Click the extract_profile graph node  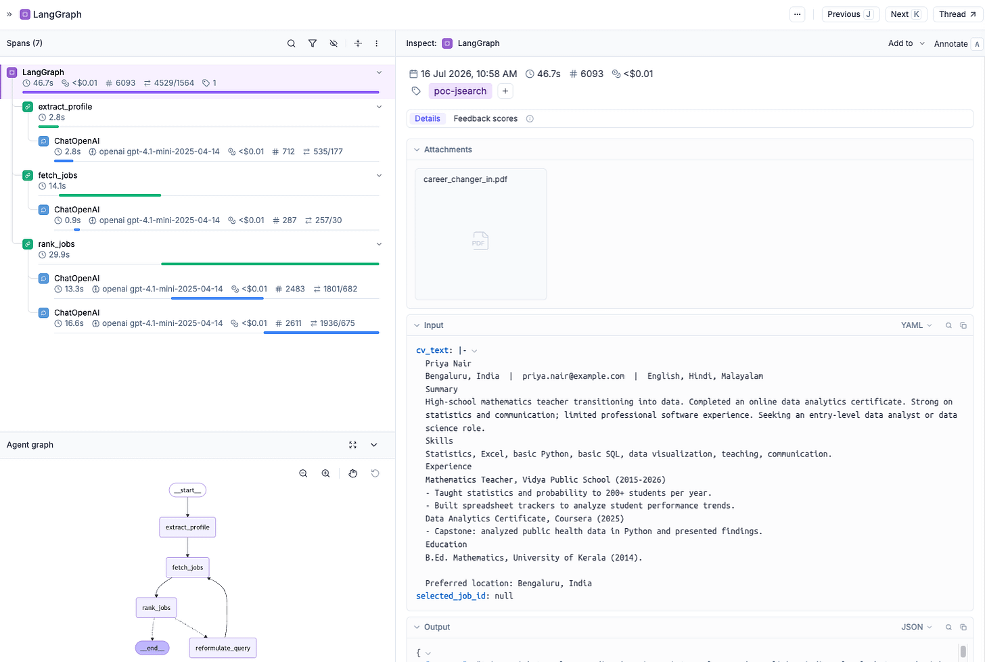(x=187, y=527)
